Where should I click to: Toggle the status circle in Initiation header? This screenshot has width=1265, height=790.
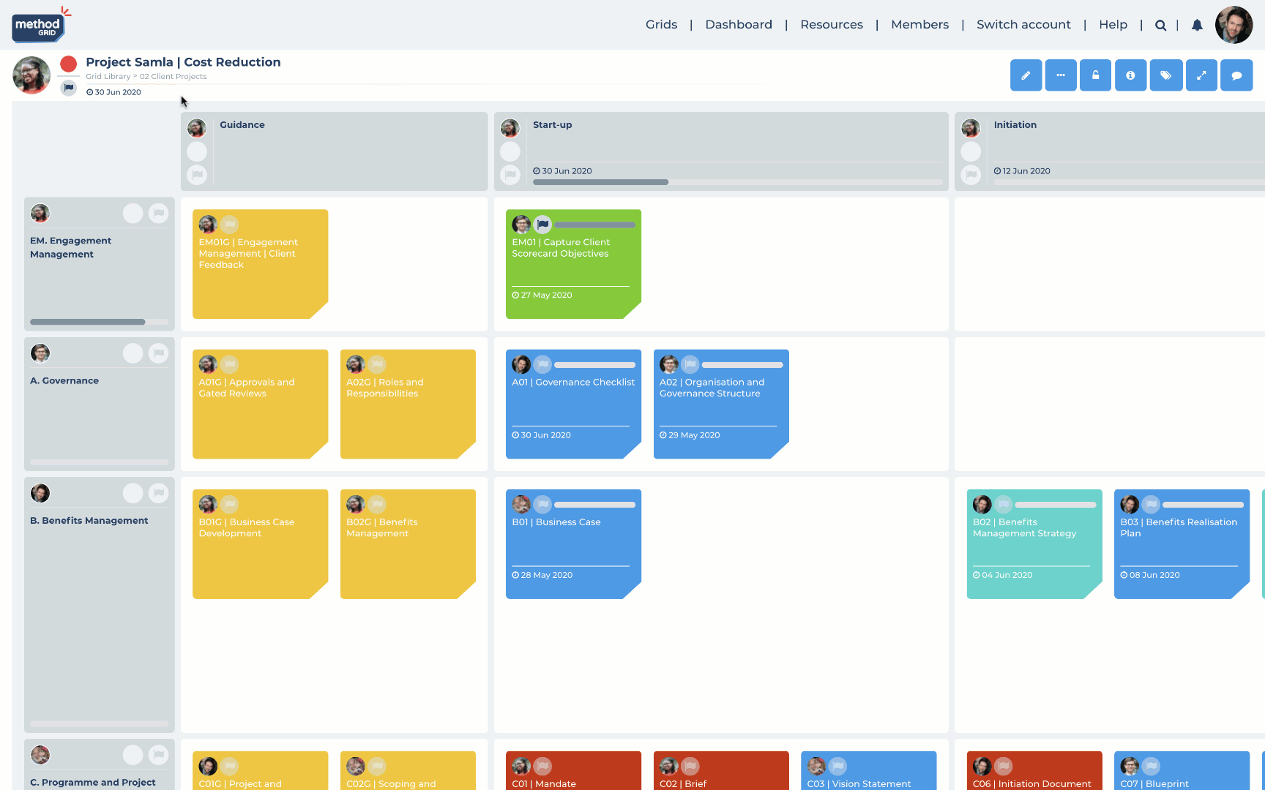pyautogui.click(x=971, y=151)
